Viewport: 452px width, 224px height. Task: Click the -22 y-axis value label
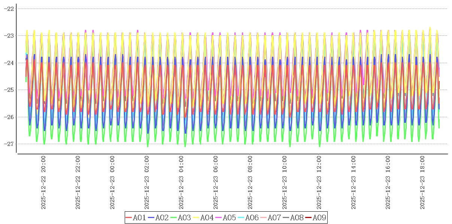pyautogui.click(x=9, y=9)
